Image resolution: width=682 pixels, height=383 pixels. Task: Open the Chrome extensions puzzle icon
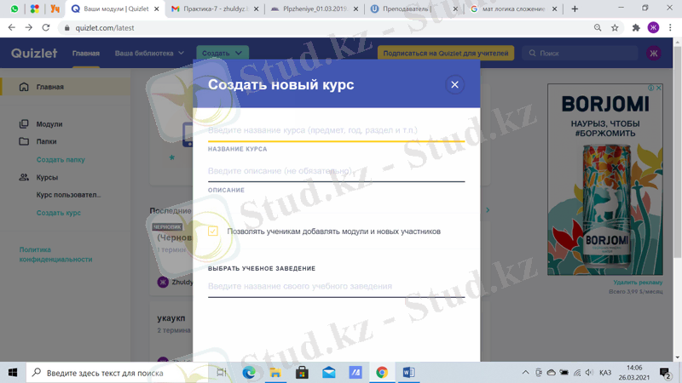click(x=636, y=28)
